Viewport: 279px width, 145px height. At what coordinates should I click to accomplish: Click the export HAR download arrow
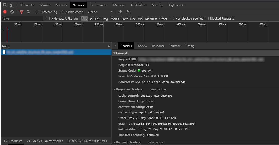coord(128,12)
